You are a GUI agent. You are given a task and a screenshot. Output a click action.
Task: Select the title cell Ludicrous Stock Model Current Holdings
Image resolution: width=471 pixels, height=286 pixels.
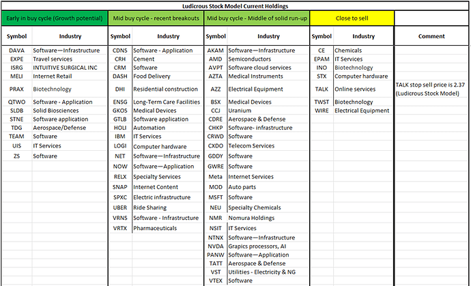[x=235, y=5]
